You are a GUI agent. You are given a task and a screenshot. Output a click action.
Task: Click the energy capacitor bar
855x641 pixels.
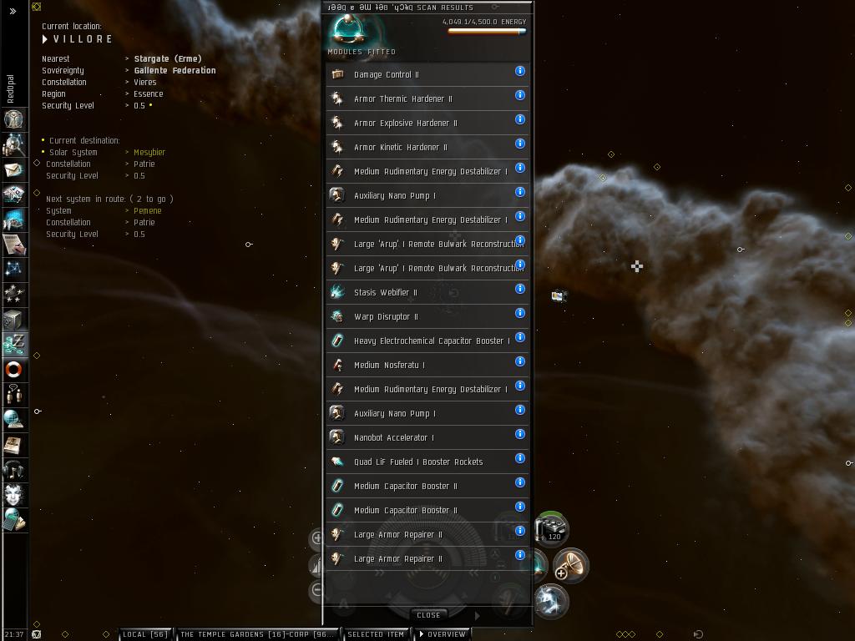pyautogui.click(x=487, y=32)
